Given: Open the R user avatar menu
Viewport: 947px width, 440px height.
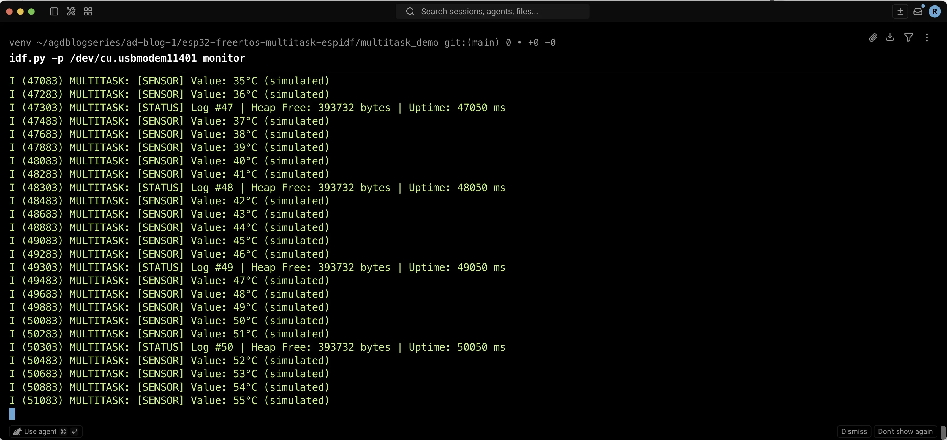Looking at the screenshot, I should pyautogui.click(x=935, y=11).
